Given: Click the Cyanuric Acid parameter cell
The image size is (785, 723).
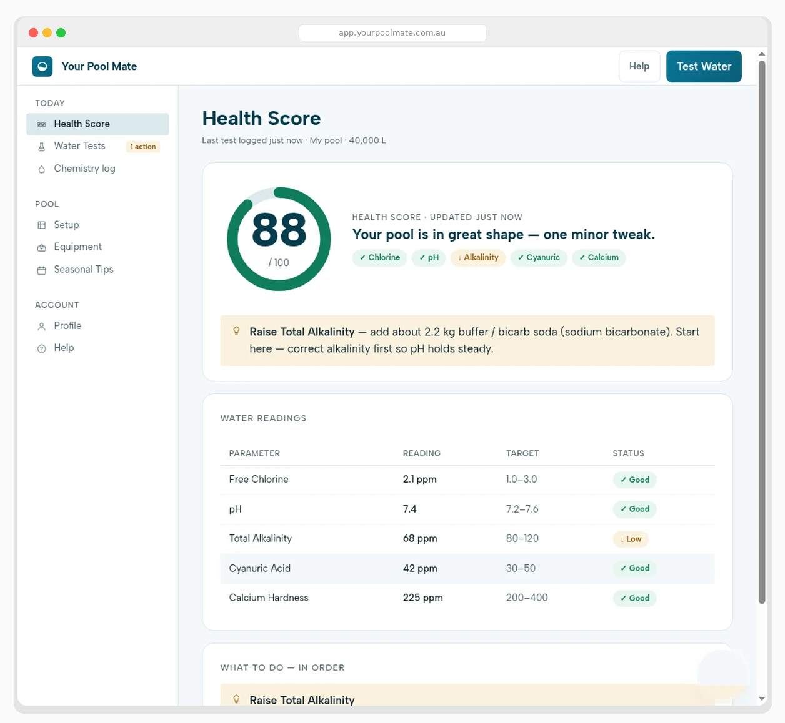Looking at the screenshot, I should tap(260, 568).
